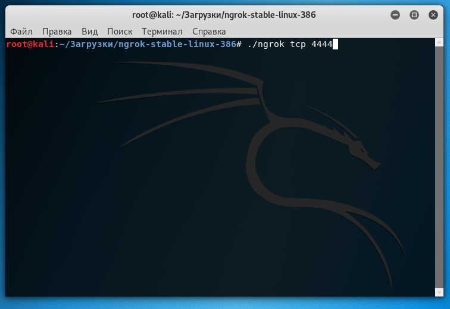Click the Kali dragon head in background
This screenshot has height=309, width=450.
pyautogui.click(x=360, y=149)
